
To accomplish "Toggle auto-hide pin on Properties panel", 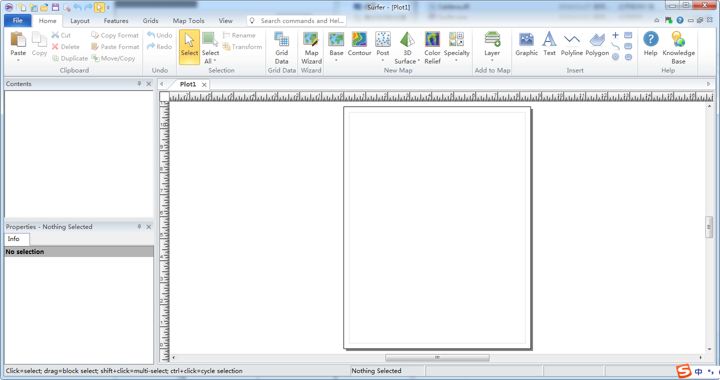I will pyautogui.click(x=139, y=227).
